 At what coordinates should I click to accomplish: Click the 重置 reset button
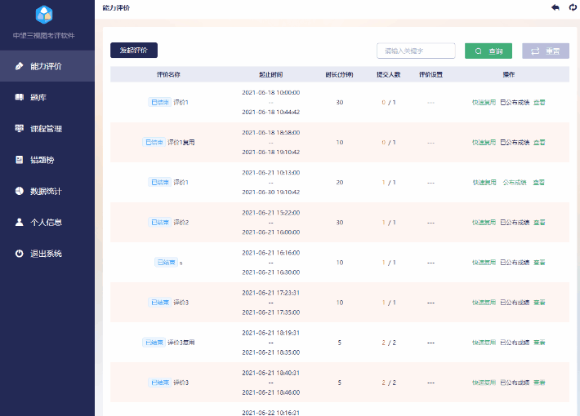click(546, 51)
